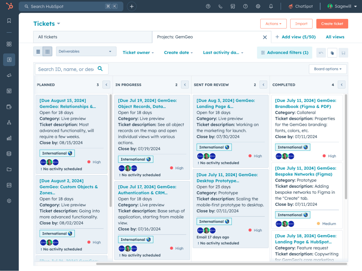The height and width of the screenshot is (271, 362).
Task: Click Add view (5/50)
Action: [x=296, y=37]
